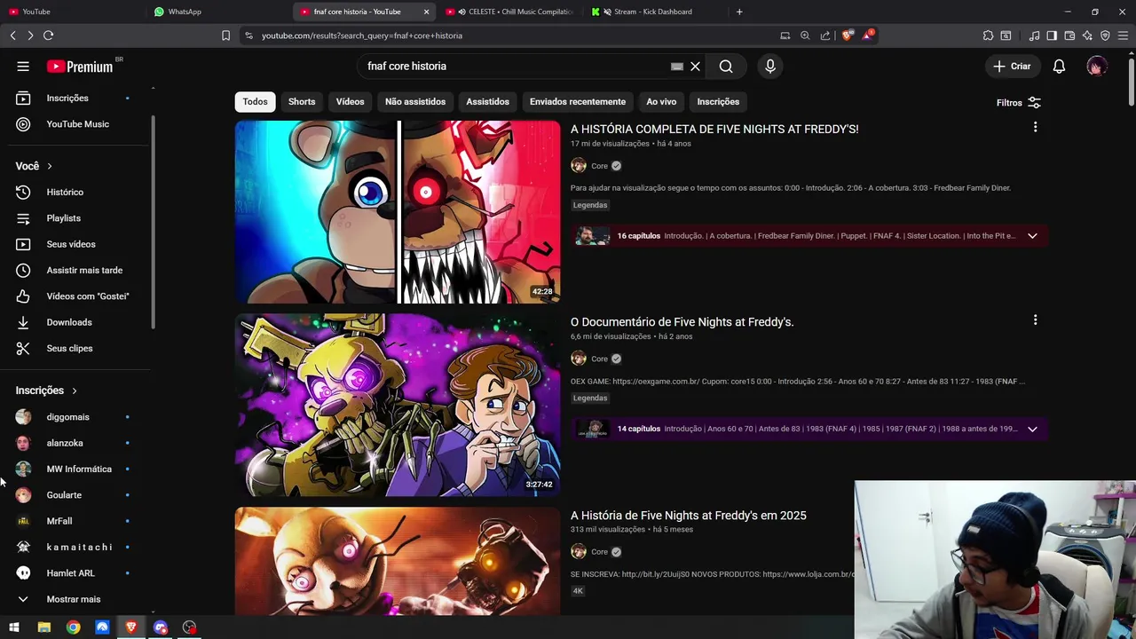1136x639 pixels.
Task: Open the alanzoka channel subscription
Action: tap(75, 443)
